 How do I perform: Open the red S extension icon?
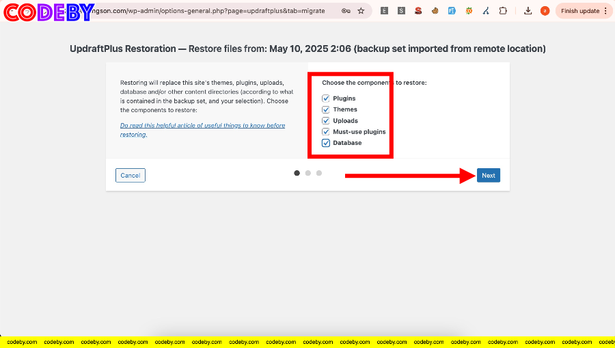[418, 11]
